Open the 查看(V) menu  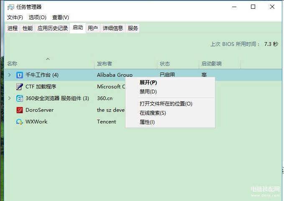click(x=61, y=18)
